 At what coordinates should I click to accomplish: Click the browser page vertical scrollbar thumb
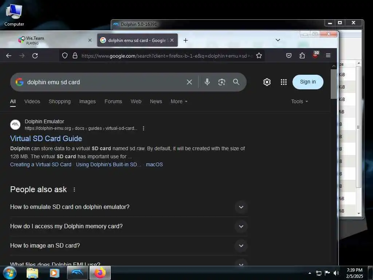334,84
